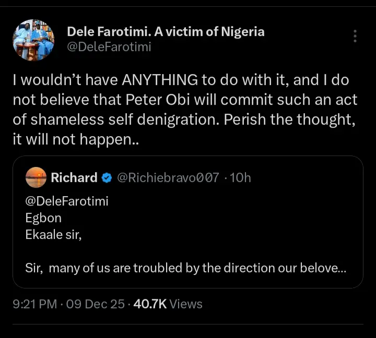Image resolution: width=376 pixels, height=338 pixels.
Task: Click the @DeleFarotimi handle below the display name
Action: pyautogui.click(x=109, y=47)
